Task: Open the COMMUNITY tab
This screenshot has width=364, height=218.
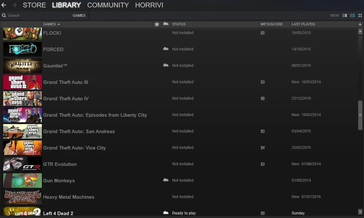Action: [x=108, y=5]
